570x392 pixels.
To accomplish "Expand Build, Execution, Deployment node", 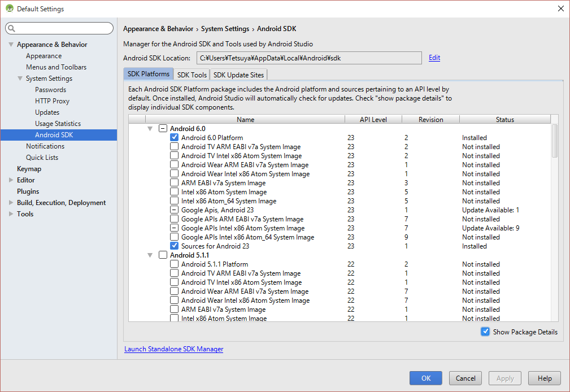I will tap(11, 203).
